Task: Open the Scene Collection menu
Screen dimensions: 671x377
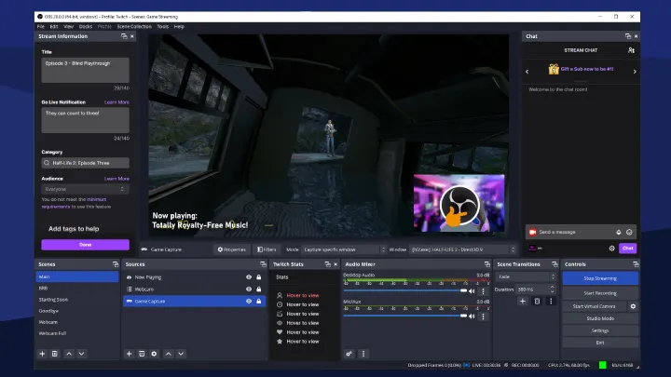Action: 134,26
